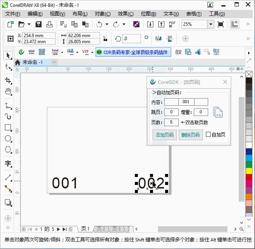This screenshot has height=249, width=255.
Task: Expand the toolbox overflow chevron
Action: 8,227
